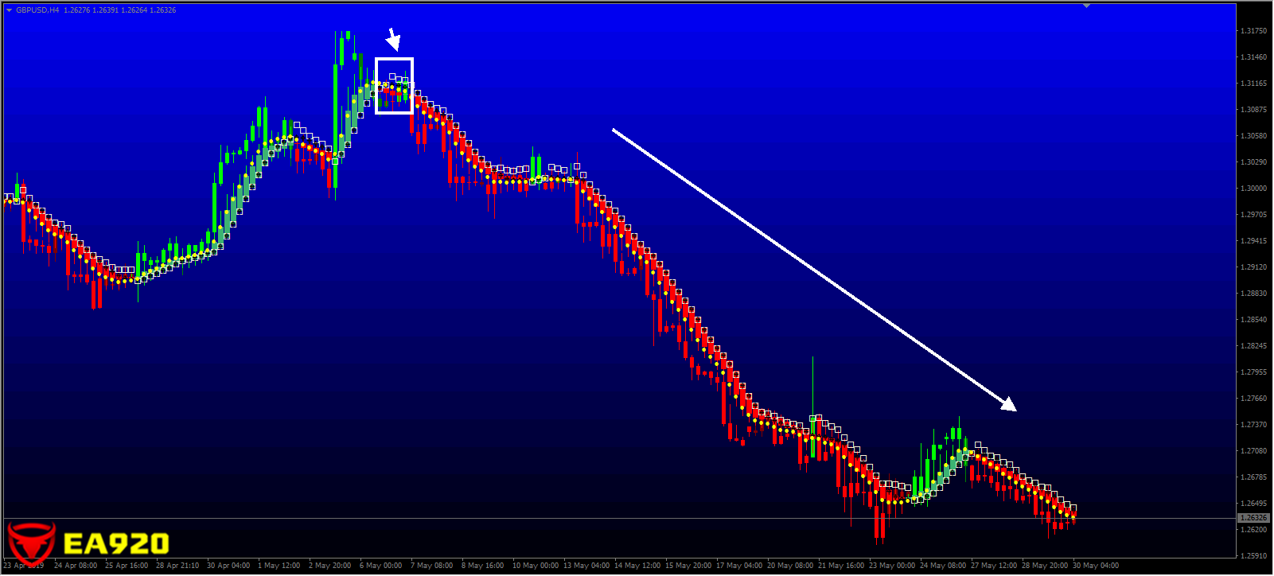
Task: Click the 1.27080 price axis label
Action: tap(1253, 451)
